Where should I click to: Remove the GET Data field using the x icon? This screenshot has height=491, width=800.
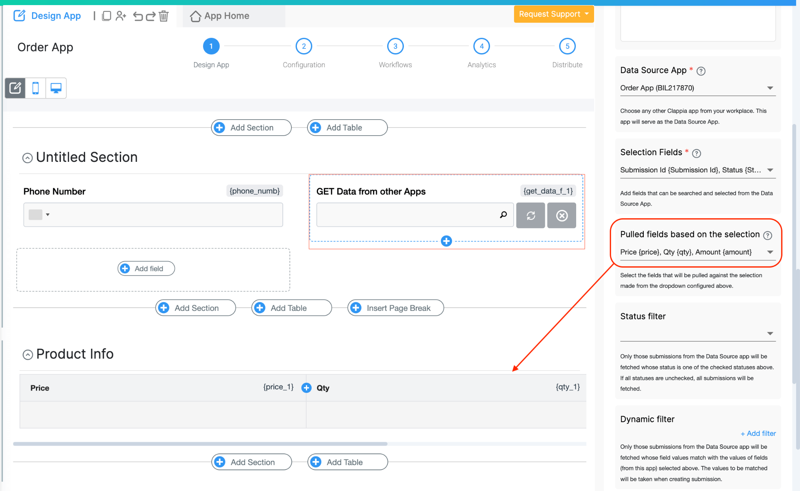[561, 215]
